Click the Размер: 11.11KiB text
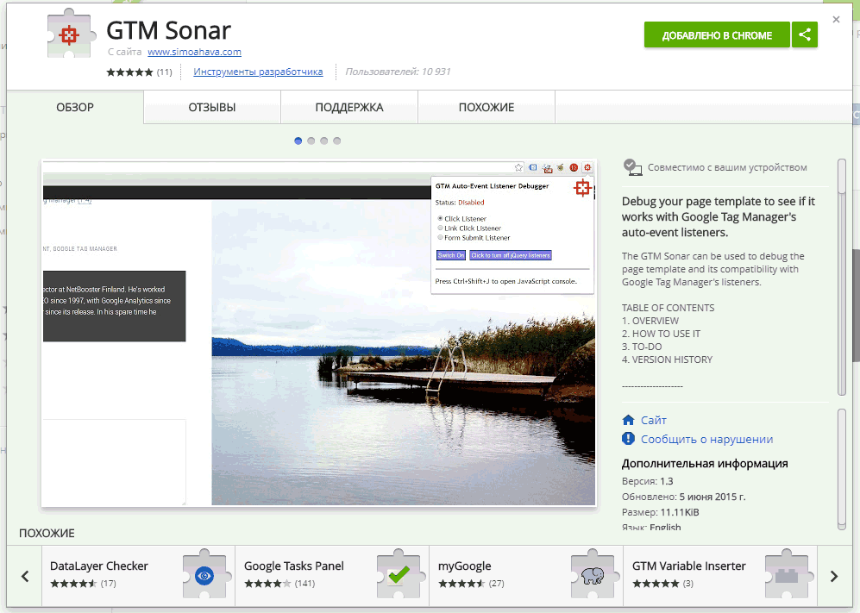Image resolution: width=860 pixels, height=613 pixels. (661, 512)
